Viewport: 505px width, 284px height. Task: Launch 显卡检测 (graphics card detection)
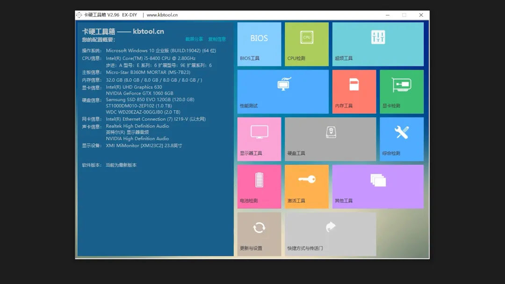coord(401,91)
